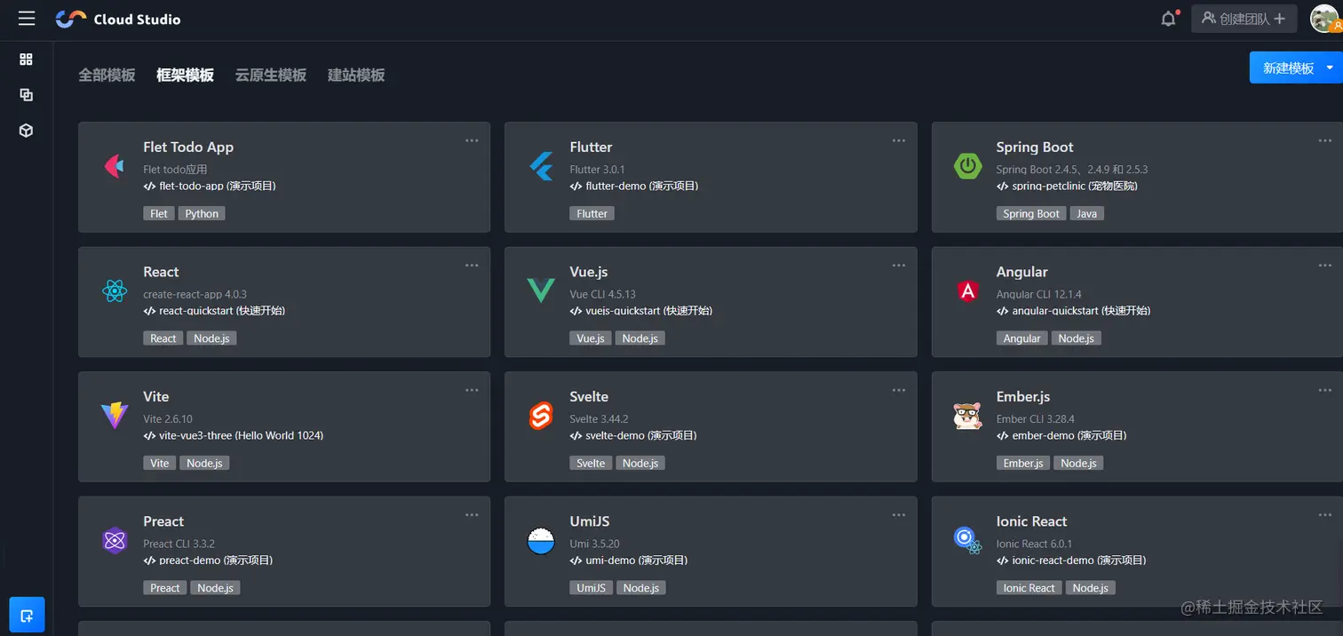The image size is (1343, 636).
Task: Open the grid dashboard sidebar icon
Action: pyautogui.click(x=26, y=60)
